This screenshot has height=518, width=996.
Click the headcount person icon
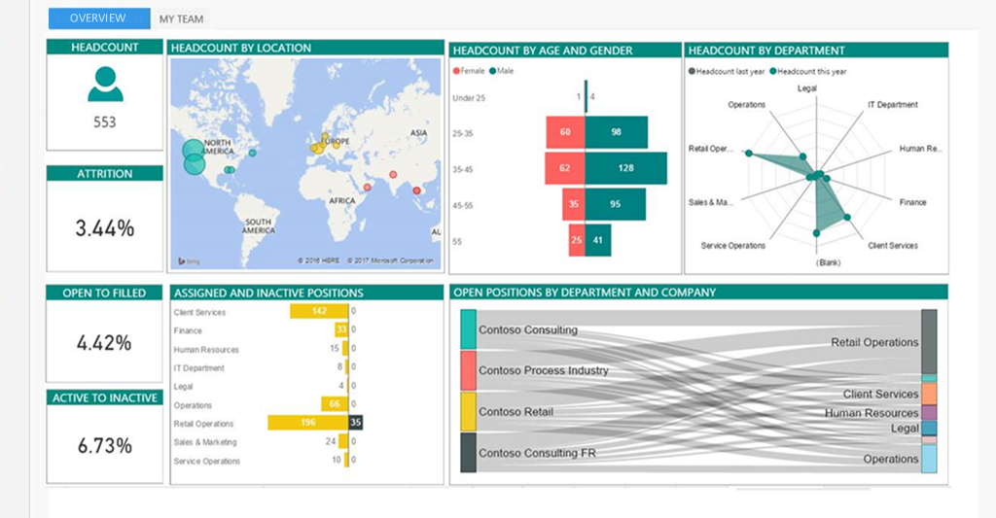(x=105, y=84)
